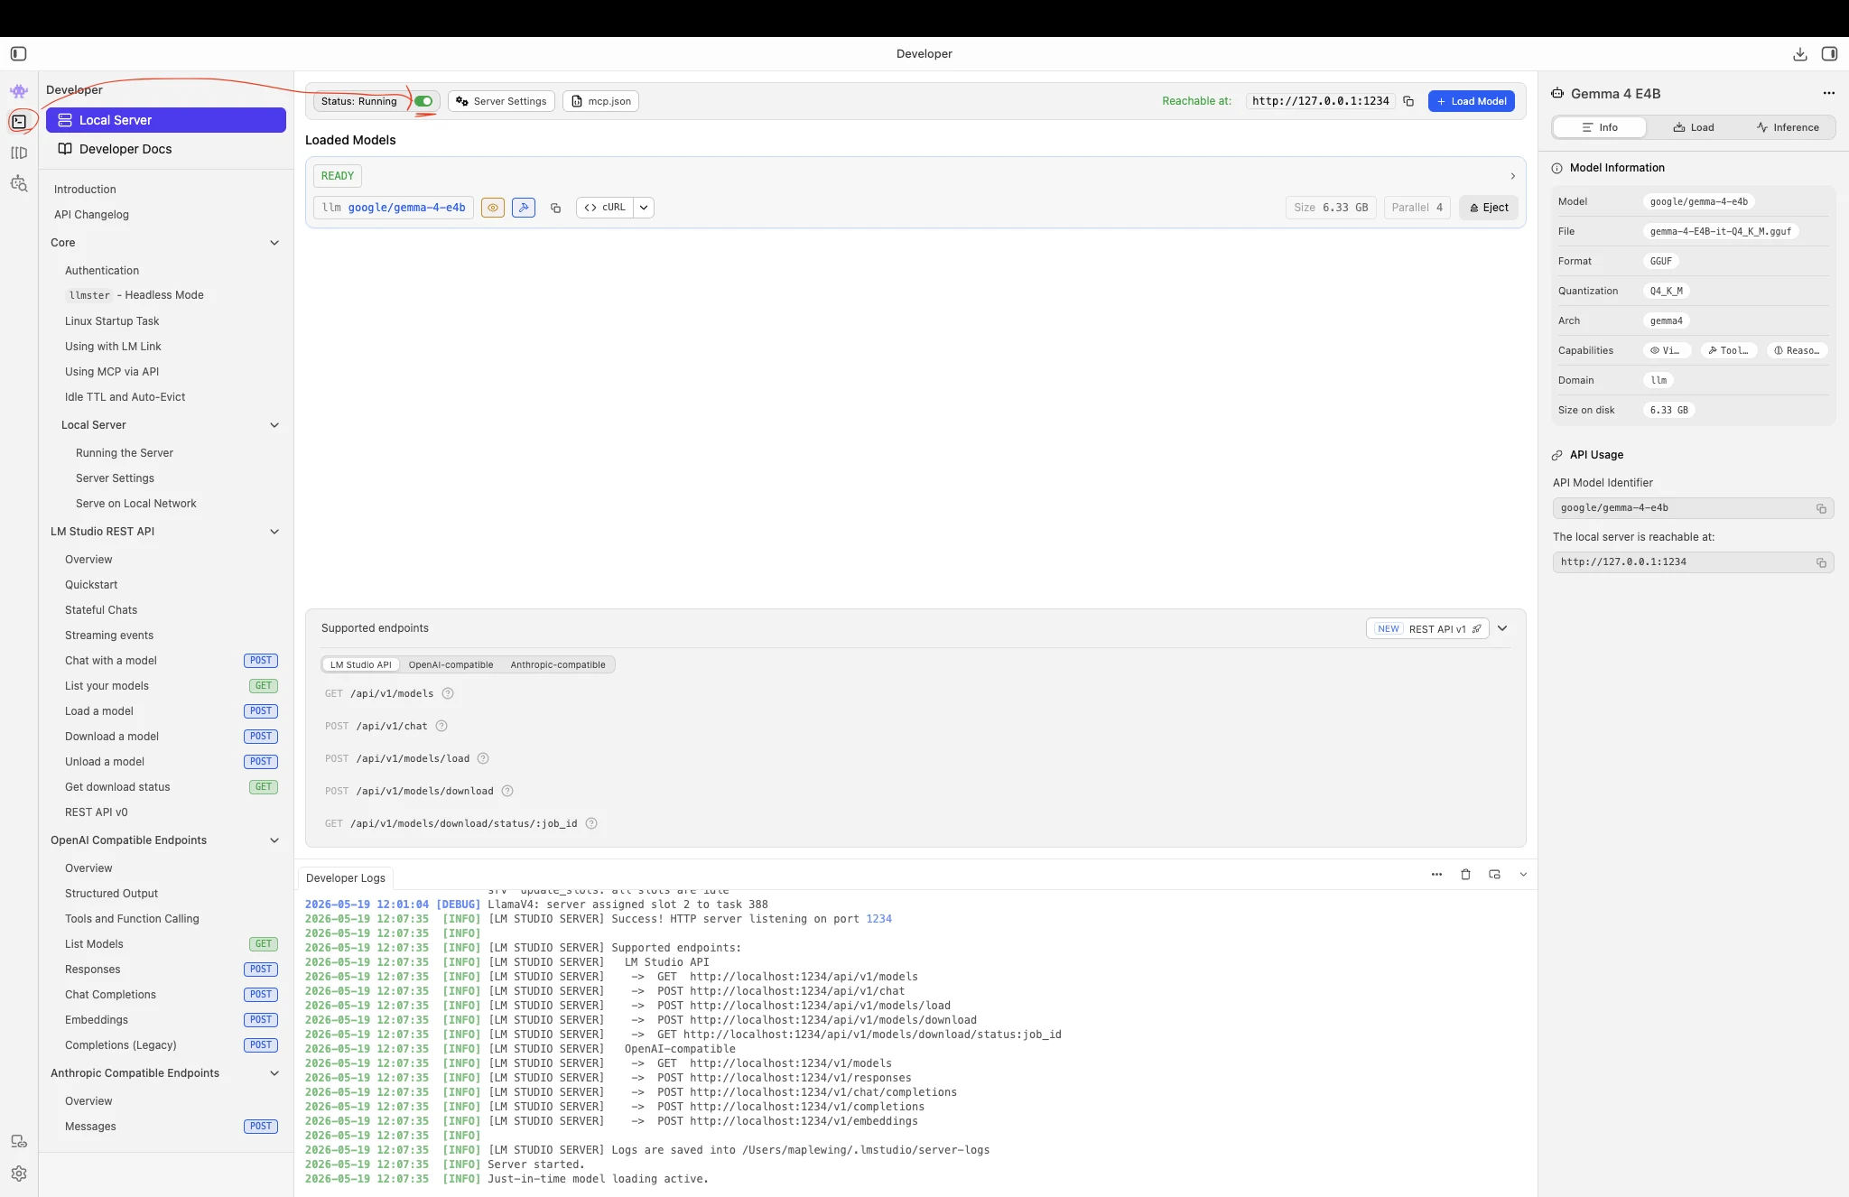The image size is (1849, 1197).
Task: Open the Authentication docs page
Action: pyautogui.click(x=102, y=271)
